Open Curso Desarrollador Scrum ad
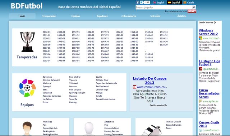Viewport: 230px width, 136px height. click(209, 93)
